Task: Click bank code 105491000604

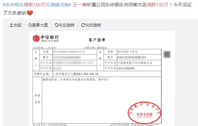Action: pos(126,68)
